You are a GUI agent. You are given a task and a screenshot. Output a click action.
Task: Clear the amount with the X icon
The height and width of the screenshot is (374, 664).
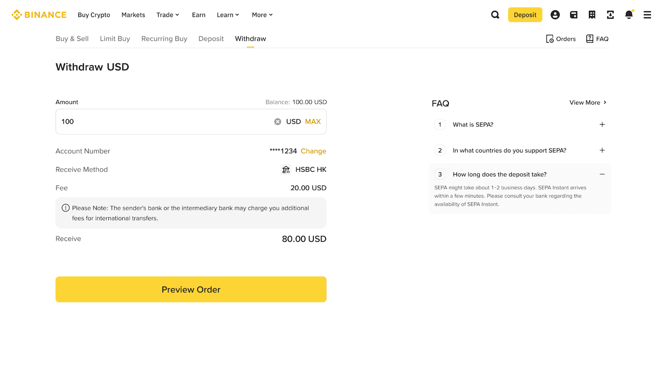click(x=278, y=121)
